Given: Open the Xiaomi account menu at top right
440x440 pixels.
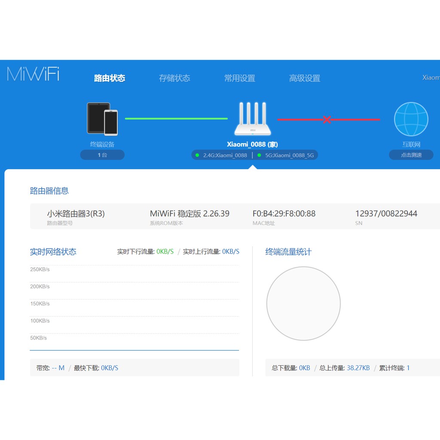Looking at the screenshot, I should point(431,77).
